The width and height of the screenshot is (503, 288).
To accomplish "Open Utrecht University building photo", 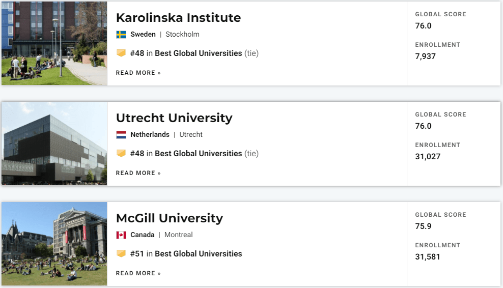I will click(54, 143).
